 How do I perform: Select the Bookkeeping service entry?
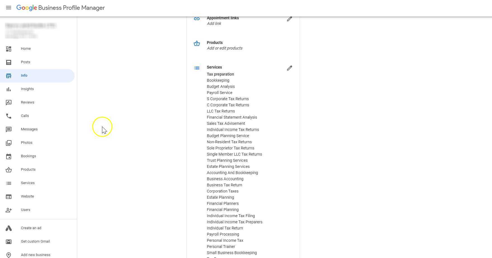pyautogui.click(x=218, y=80)
